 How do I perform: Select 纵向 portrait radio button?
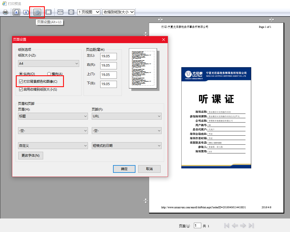coord(21,74)
